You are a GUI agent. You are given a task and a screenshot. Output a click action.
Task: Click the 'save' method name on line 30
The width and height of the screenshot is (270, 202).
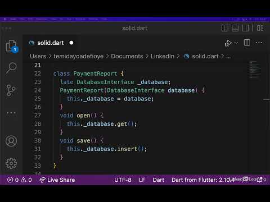tap(83, 141)
